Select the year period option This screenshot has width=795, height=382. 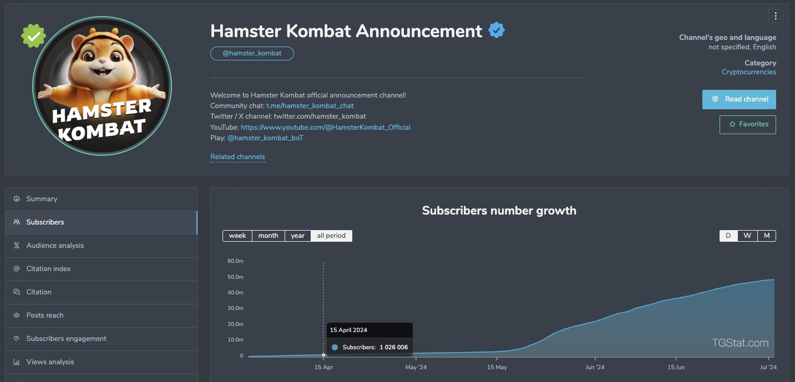pos(298,236)
